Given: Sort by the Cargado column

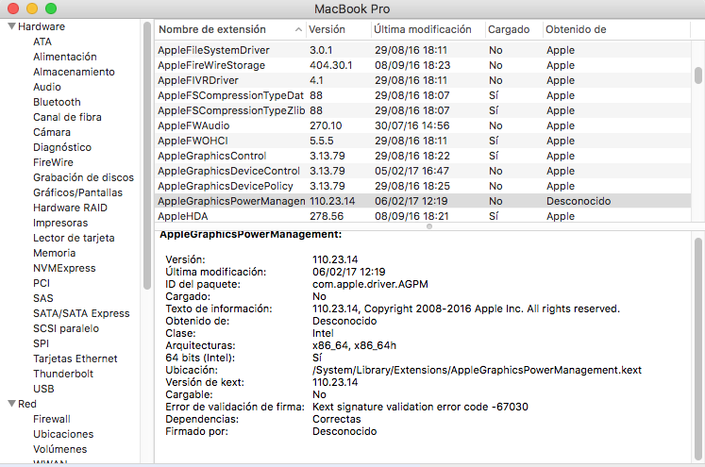Looking at the screenshot, I should pos(510,29).
